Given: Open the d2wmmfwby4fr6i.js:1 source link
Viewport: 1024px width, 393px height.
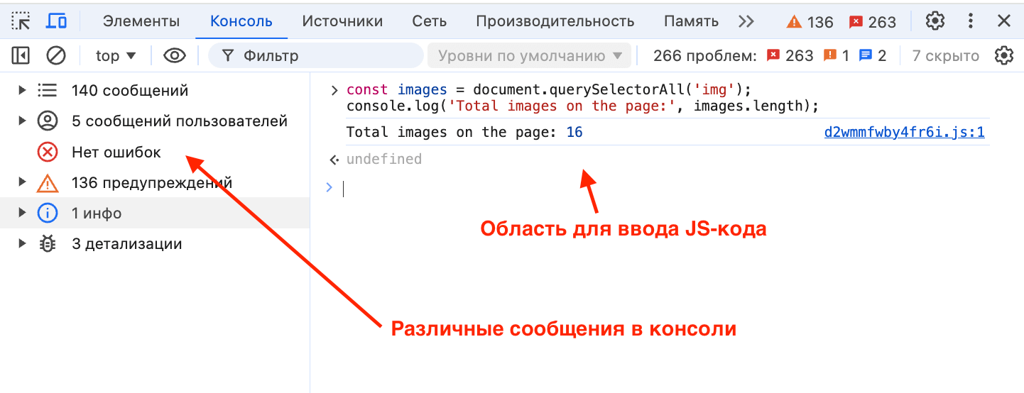Looking at the screenshot, I should pos(904,132).
